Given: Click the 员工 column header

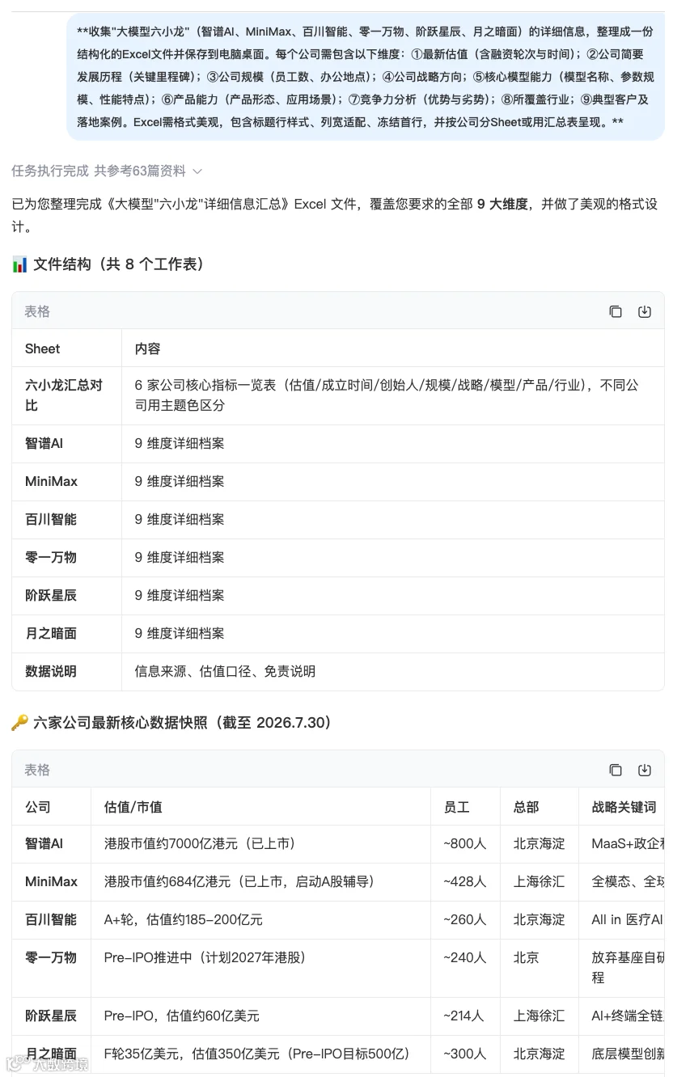Looking at the screenshot, I should tap(465, 807).
